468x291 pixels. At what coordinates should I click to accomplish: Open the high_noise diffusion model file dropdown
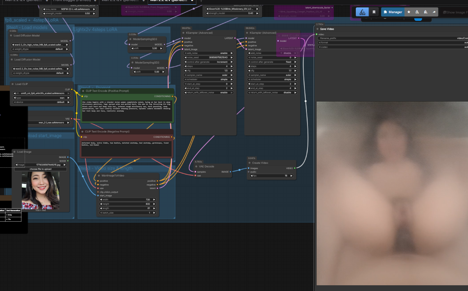pyautogui.click(x=41, y=44)
